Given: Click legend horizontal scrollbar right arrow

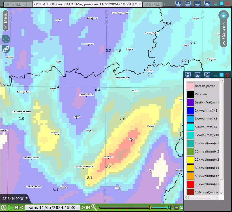Looking at the screenshot, I should (217, 198).
